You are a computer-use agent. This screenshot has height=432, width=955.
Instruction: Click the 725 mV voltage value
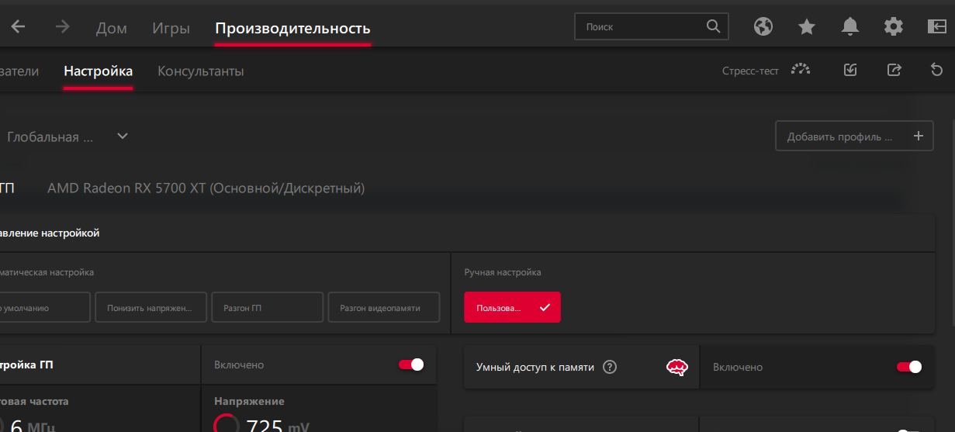277,426
